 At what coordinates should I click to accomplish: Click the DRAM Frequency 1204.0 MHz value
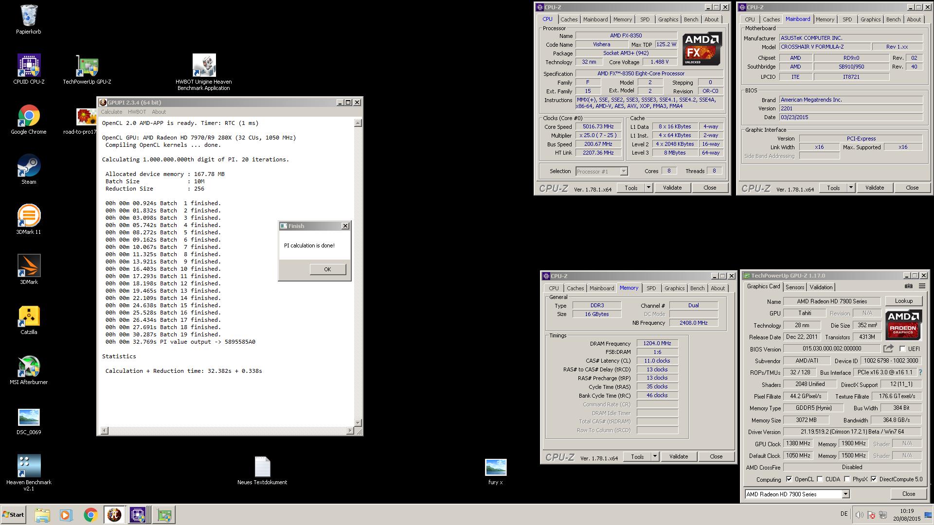(x=657, y=343)
